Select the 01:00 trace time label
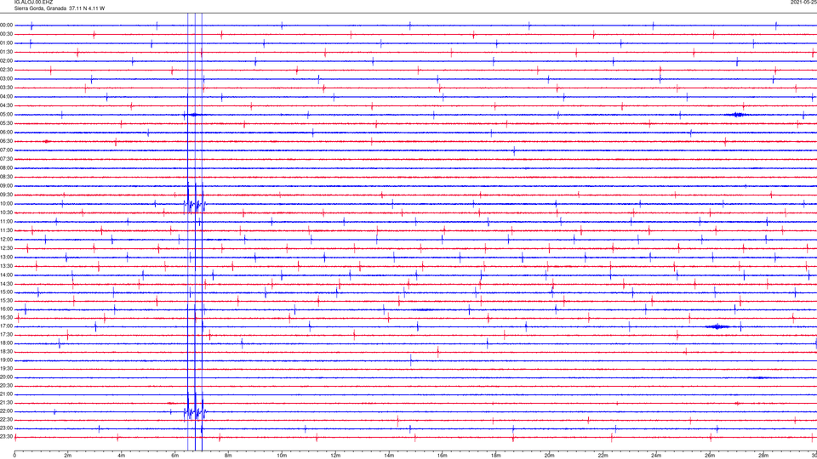817x459 pixels. click(7, 43)
